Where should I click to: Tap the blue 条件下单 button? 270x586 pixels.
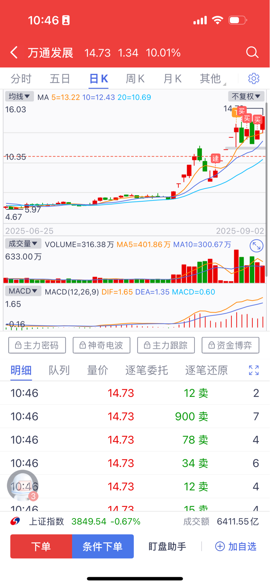click(x=103, y=546)
